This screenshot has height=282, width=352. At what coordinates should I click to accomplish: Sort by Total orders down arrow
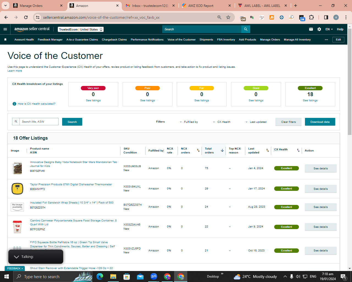click(222, 150)
